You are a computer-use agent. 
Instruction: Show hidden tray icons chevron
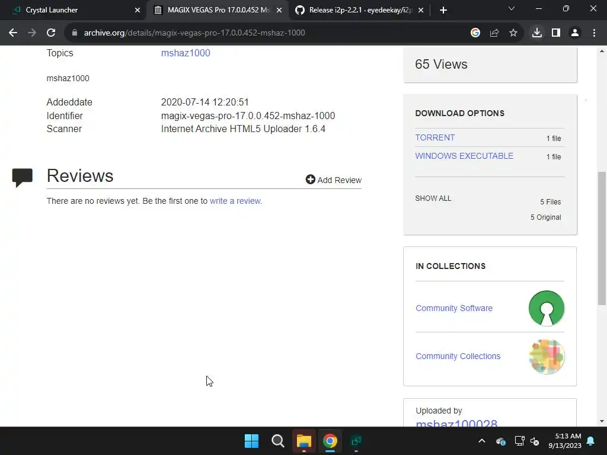click(482, 441)
